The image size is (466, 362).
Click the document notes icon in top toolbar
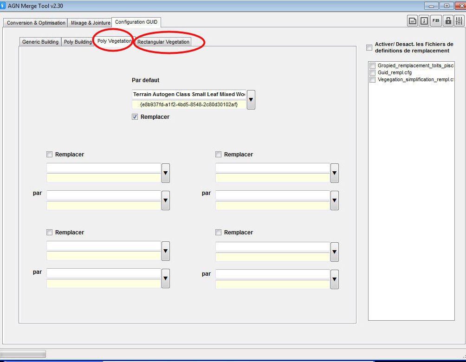(412, 20)
